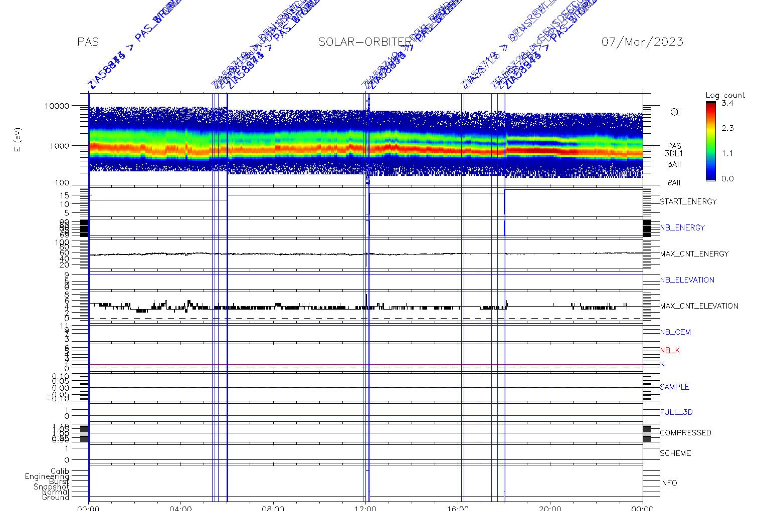The image size is (758, 511).
Task: Click the 12:00 time axis label
Action: [365, 508]
